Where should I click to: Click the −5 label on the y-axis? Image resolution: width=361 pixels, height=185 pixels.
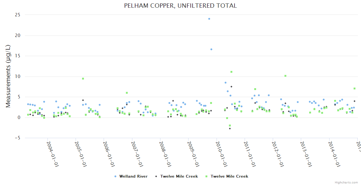(x=17, y=138)
